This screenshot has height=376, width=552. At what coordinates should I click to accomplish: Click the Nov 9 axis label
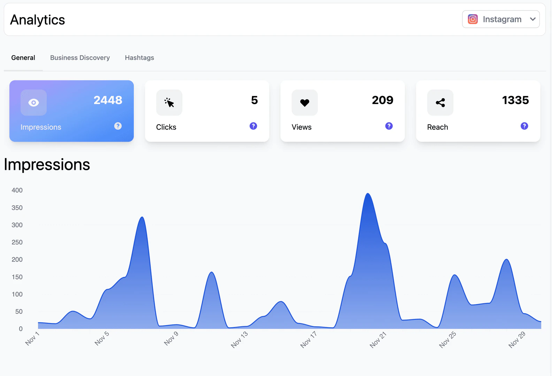coord(171,338)
